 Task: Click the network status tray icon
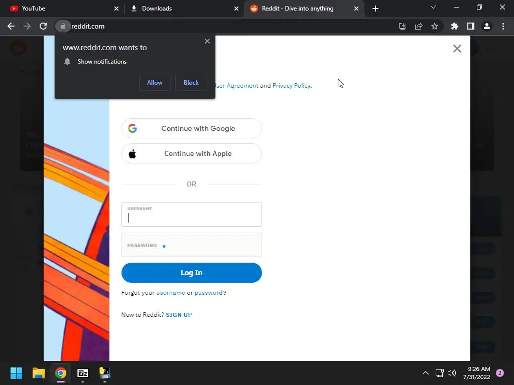pyautogui.click(x=439, y=373)
